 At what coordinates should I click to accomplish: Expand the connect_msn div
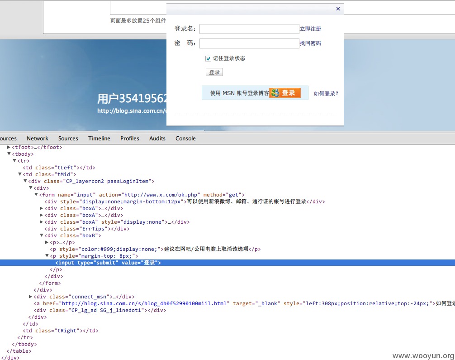[30, 297]
